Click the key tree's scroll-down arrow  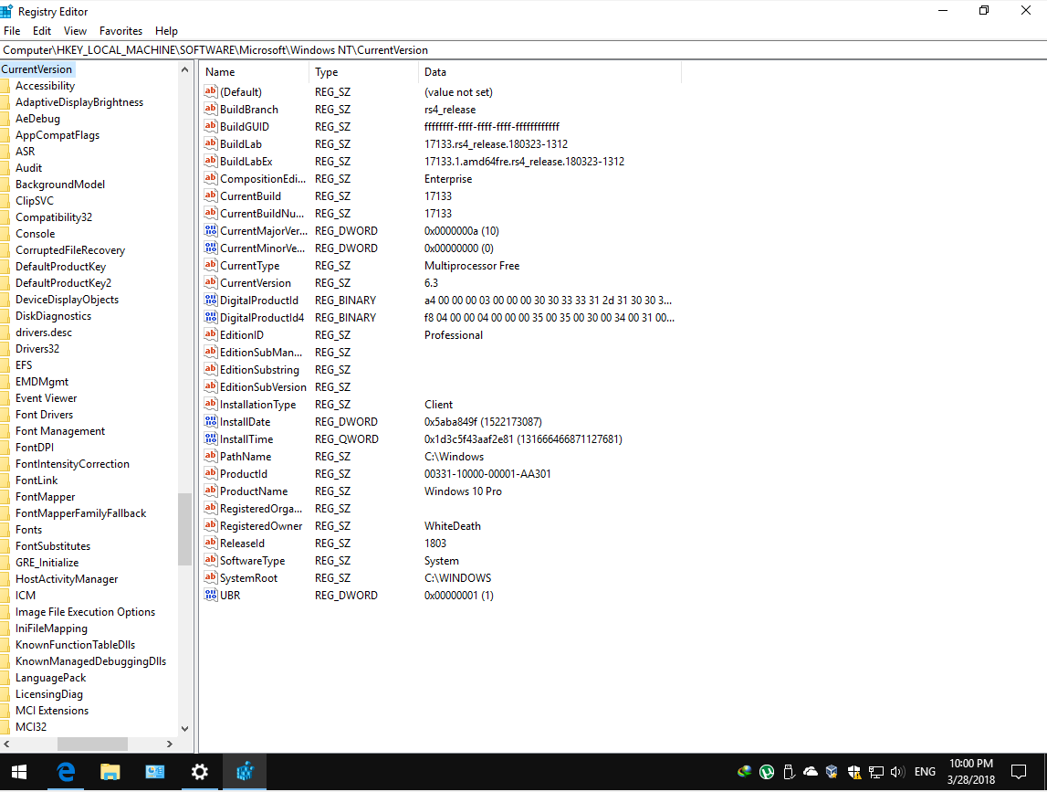click(185, 728)
